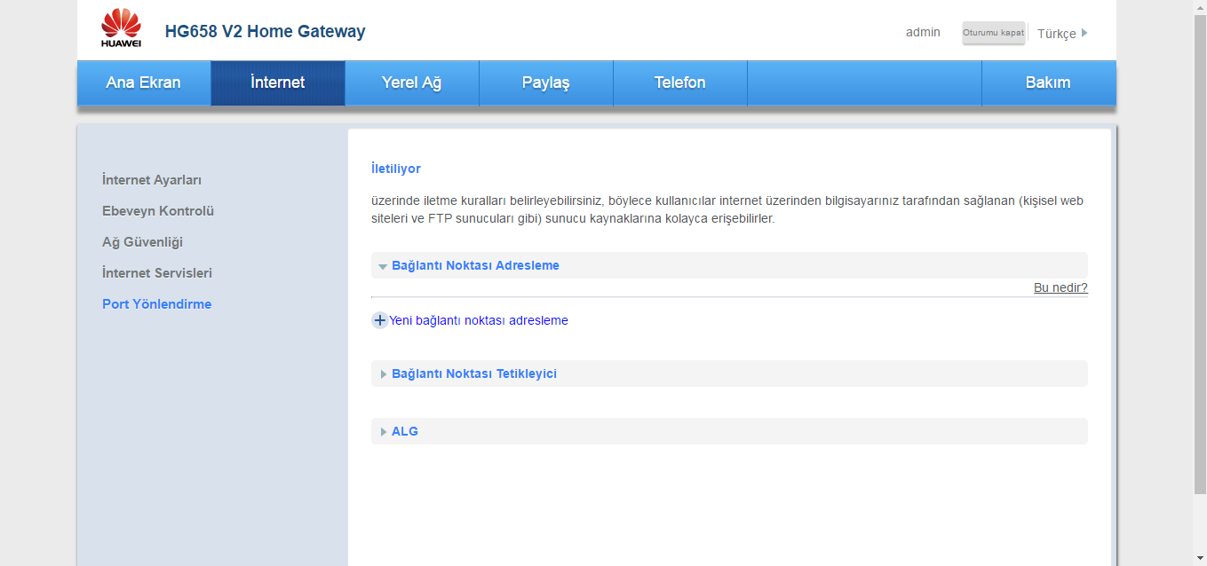Open İnternet Ayarları in sidebar

[x=152, y=180]
